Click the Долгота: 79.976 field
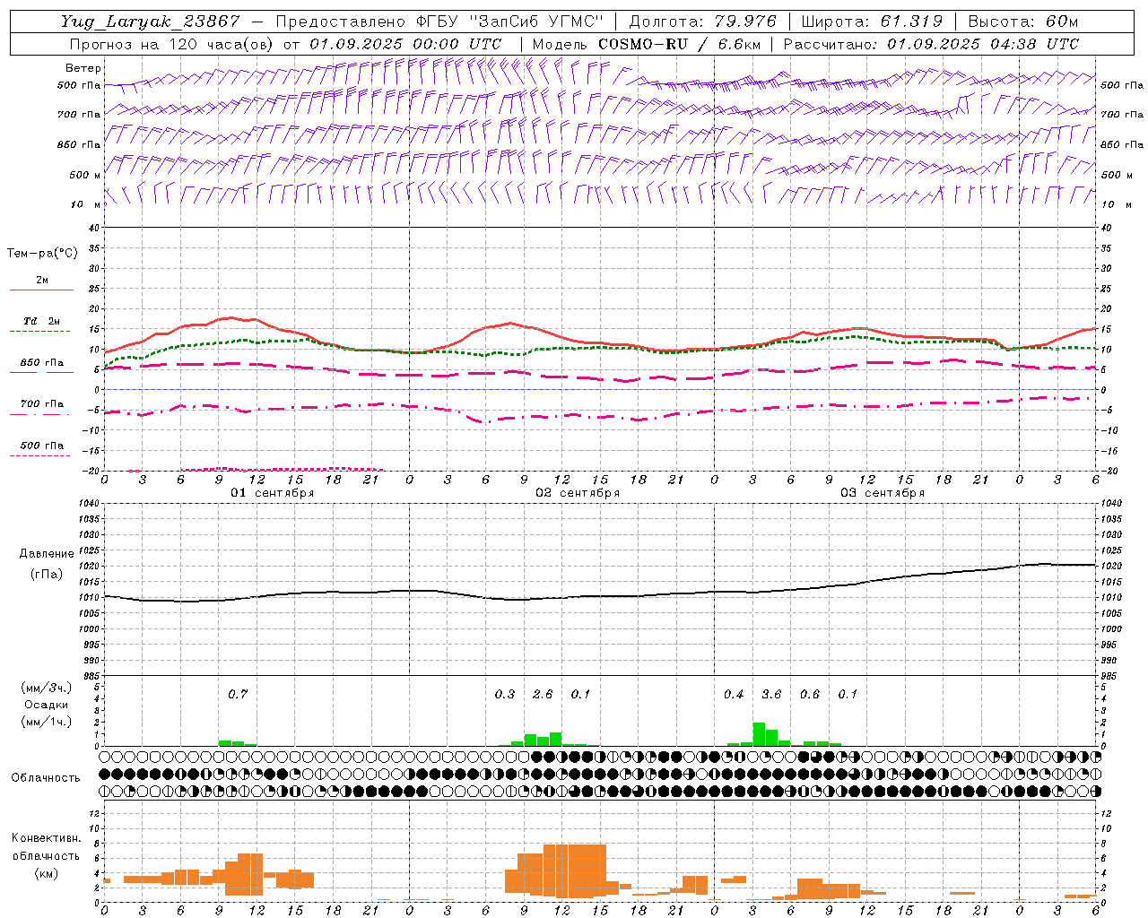This screenshot has height=918, width=1148. click(x=702, y=22)
